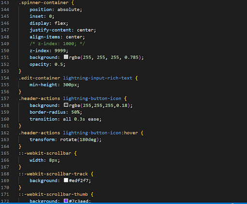247x204 pixels.
Task: Click line number 165
Action: [5, 153]
